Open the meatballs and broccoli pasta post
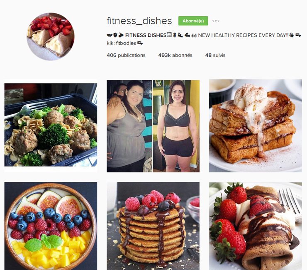The width and height of the screenshot is (307, 270). click(51, 126)
